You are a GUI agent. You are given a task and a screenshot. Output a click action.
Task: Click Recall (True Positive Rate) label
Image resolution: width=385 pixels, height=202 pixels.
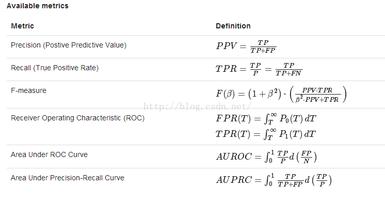(55, 68)
